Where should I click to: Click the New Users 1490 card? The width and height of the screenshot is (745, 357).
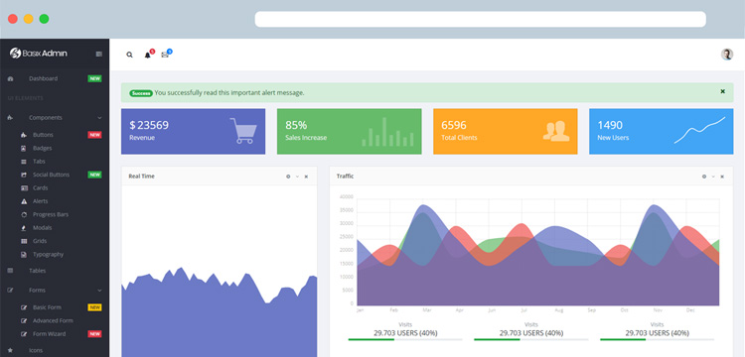coord(661,131)
